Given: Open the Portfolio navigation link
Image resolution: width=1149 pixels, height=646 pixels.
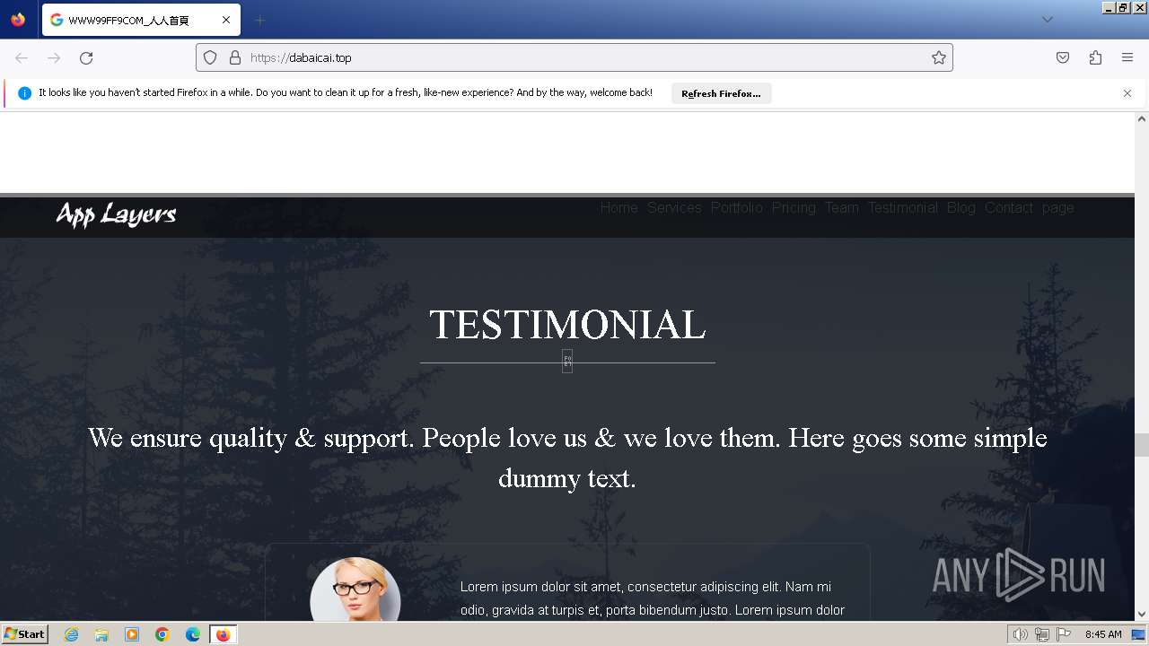Looking at the screenshot, I should 737,207.
